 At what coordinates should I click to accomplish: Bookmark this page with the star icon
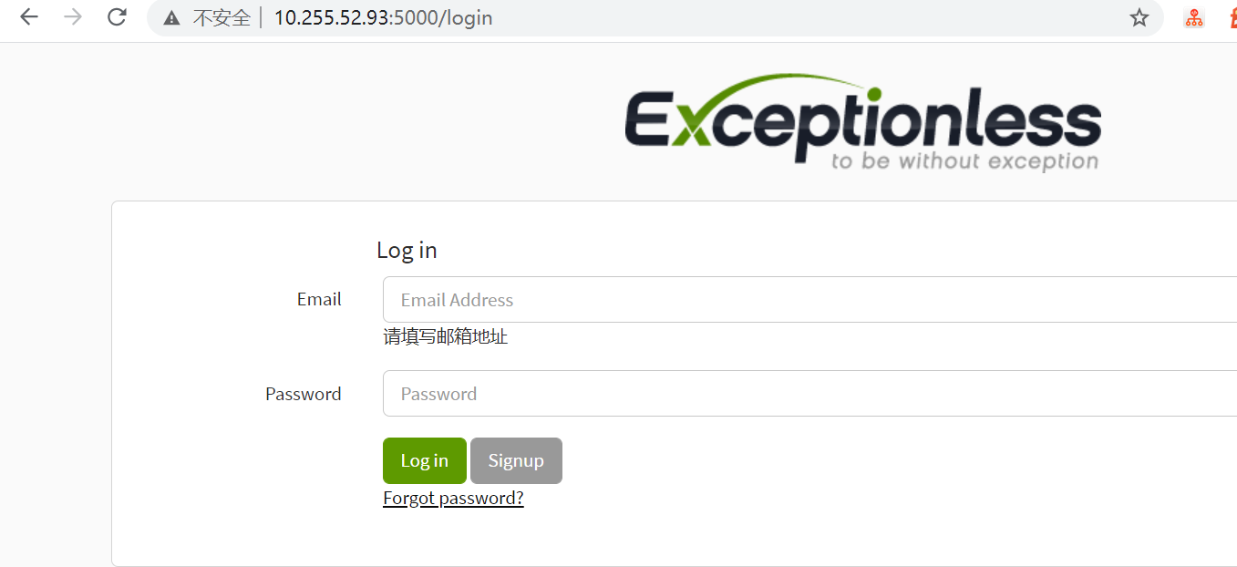pyautogui.click(x=1139, y=17)
